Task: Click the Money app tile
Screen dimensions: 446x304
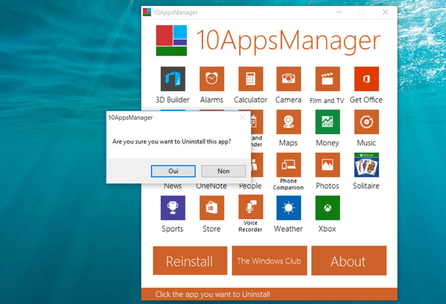Action: 327,121
